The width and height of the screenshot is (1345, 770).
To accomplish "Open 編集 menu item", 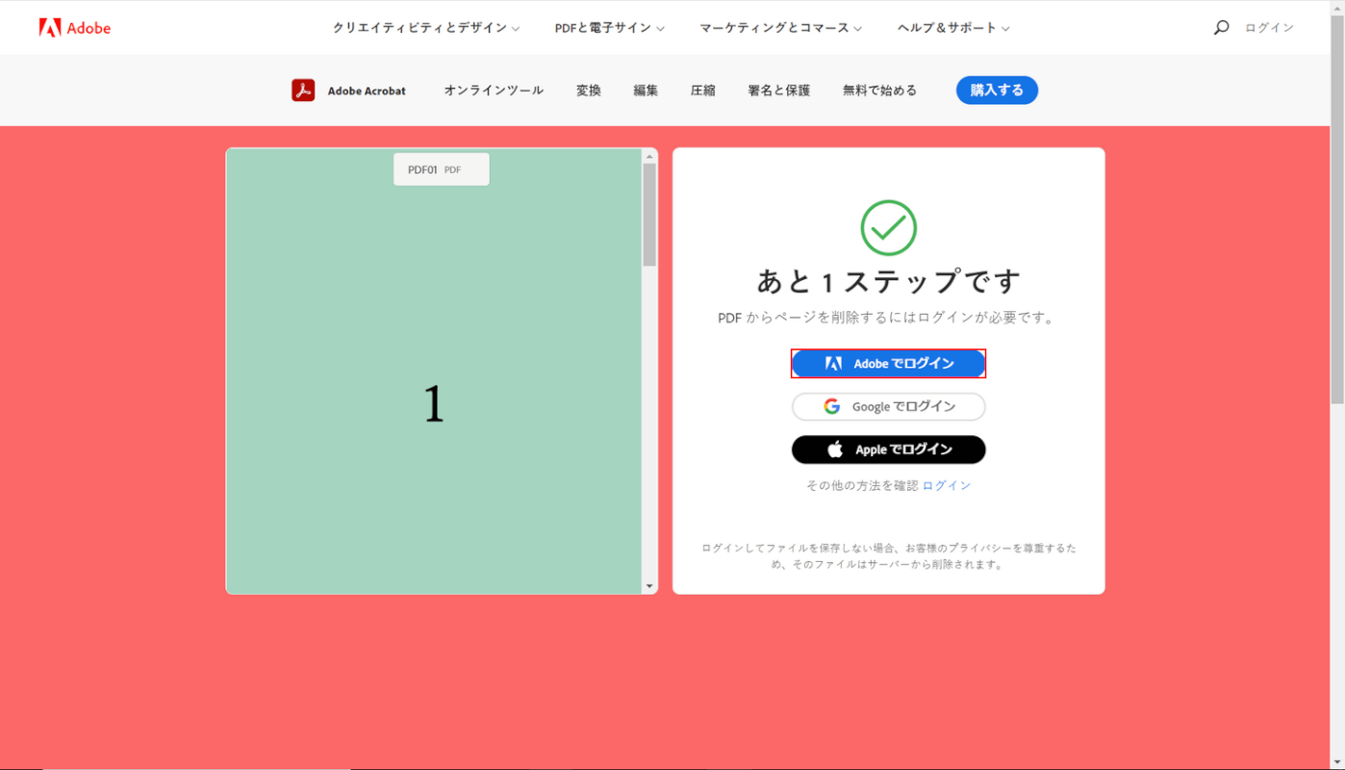I will pyautogui.click(x=646, y=90).
